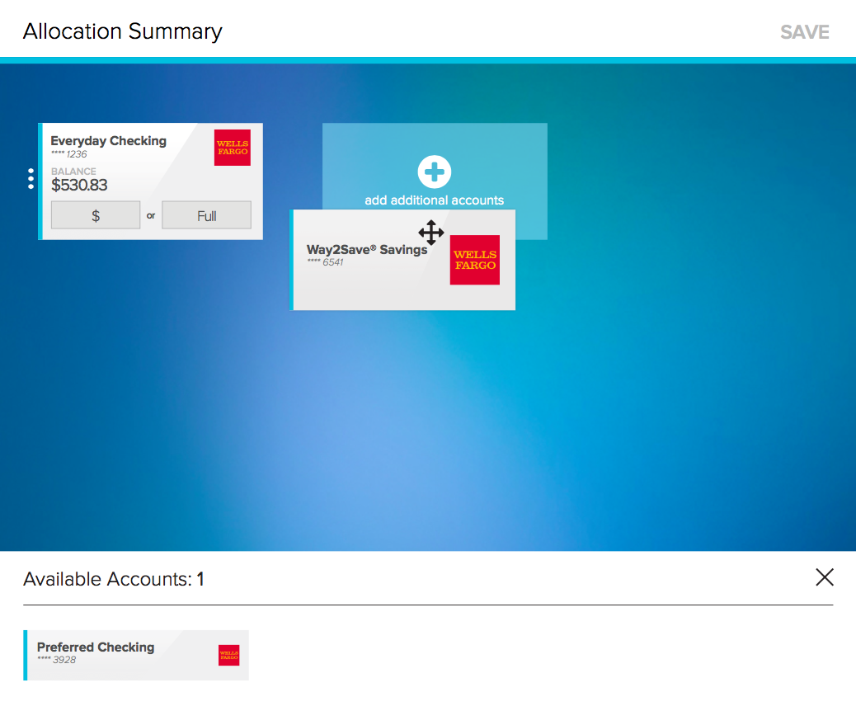Click Wells Fargo logo on Preferred Checking card

[x=229, y=655]
